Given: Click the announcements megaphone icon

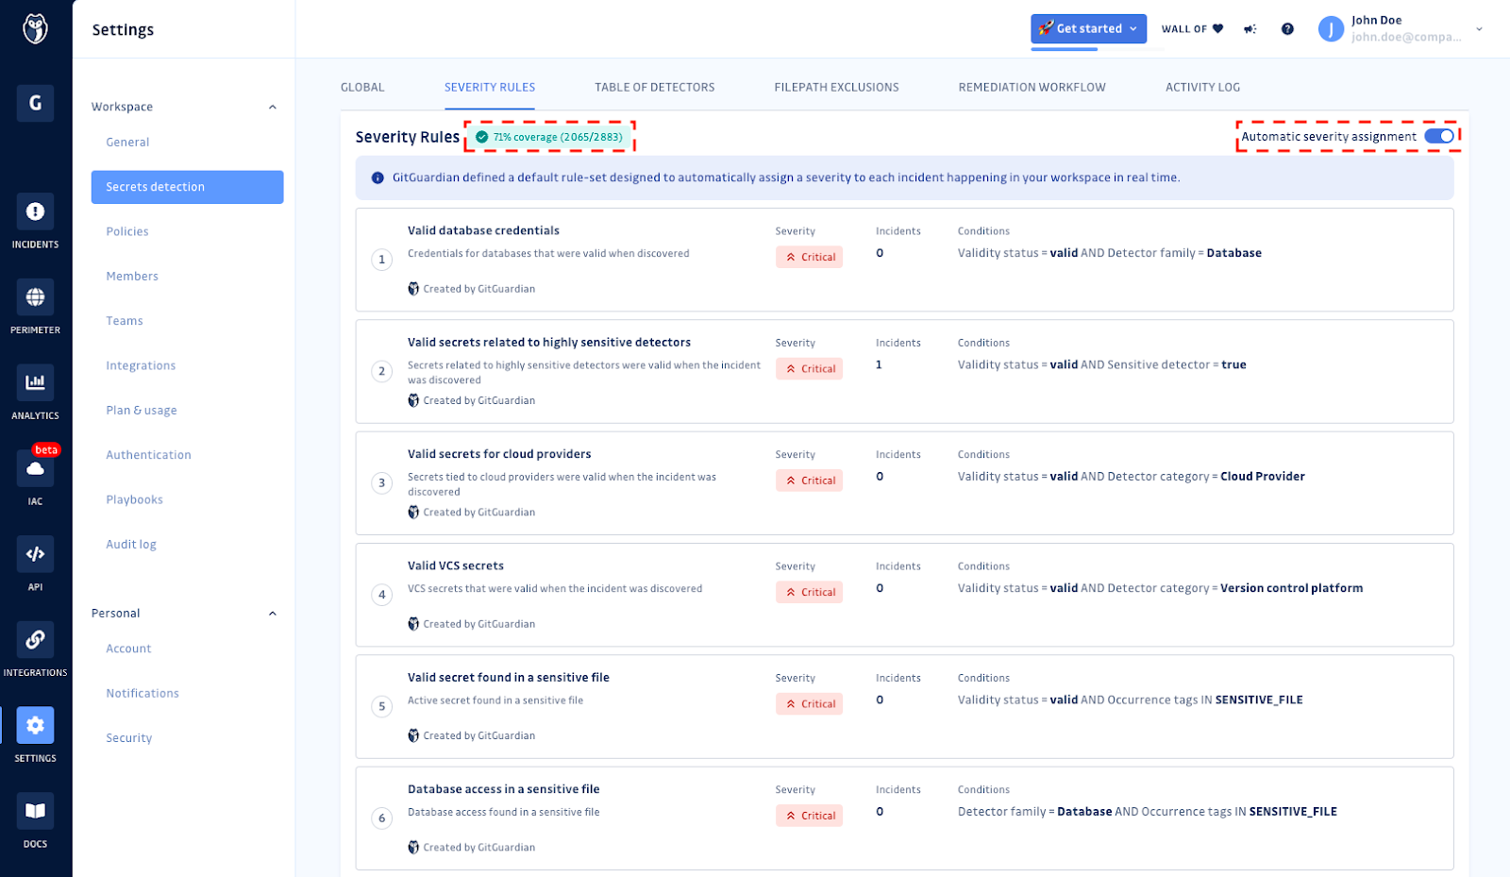Looking at the screenshot, I should [x=1250, y=29].
